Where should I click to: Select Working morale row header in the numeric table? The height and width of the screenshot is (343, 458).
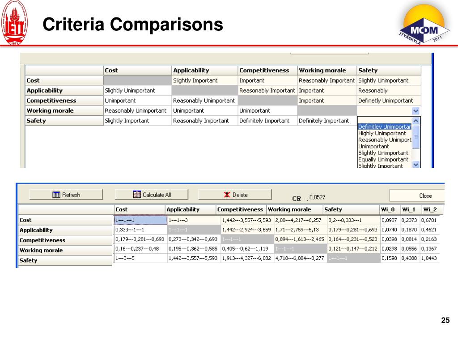tap(65, 250)
